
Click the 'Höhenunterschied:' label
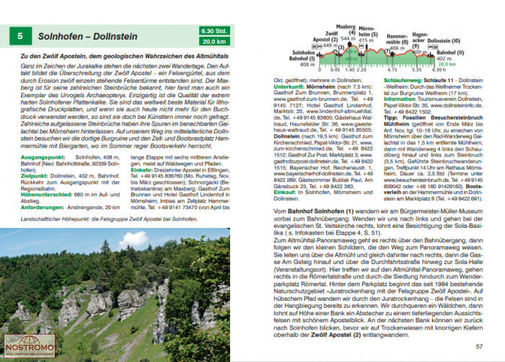tap(46, 195)
